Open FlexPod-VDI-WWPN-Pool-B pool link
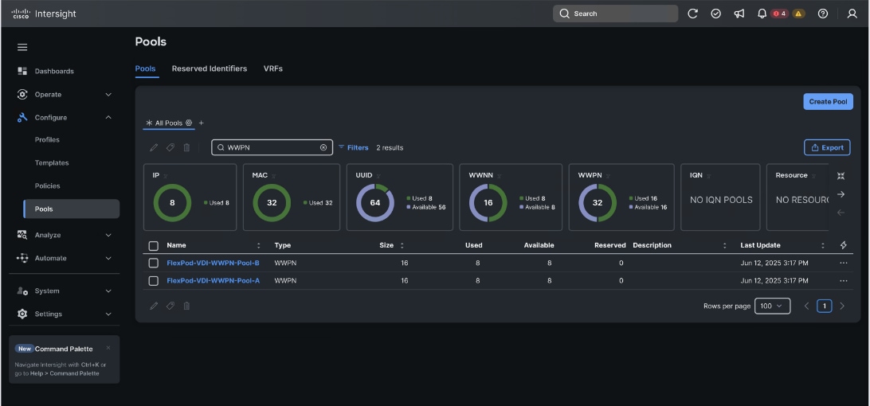The width and height of the screenshot is (870, 406). [213, 263]
